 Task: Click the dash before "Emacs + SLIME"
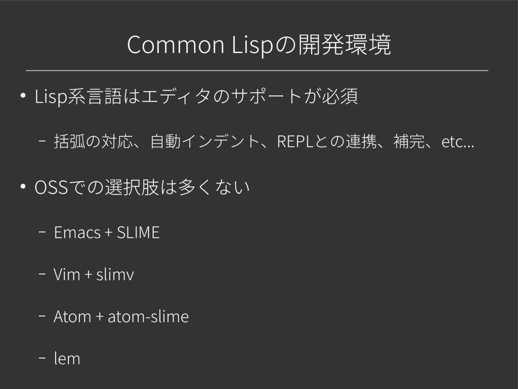pyautogui.click(x=42, y=232)
